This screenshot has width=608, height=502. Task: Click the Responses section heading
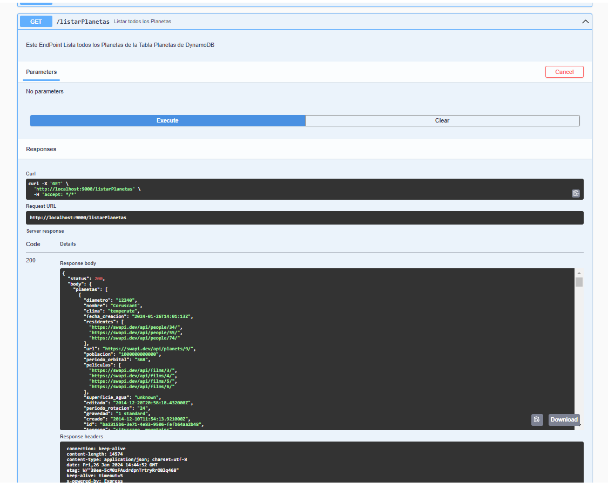coord(41,149)
